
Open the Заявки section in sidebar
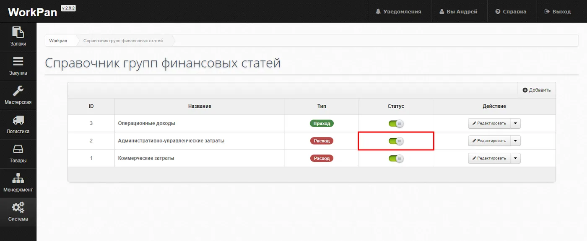[x=18, y=37]
